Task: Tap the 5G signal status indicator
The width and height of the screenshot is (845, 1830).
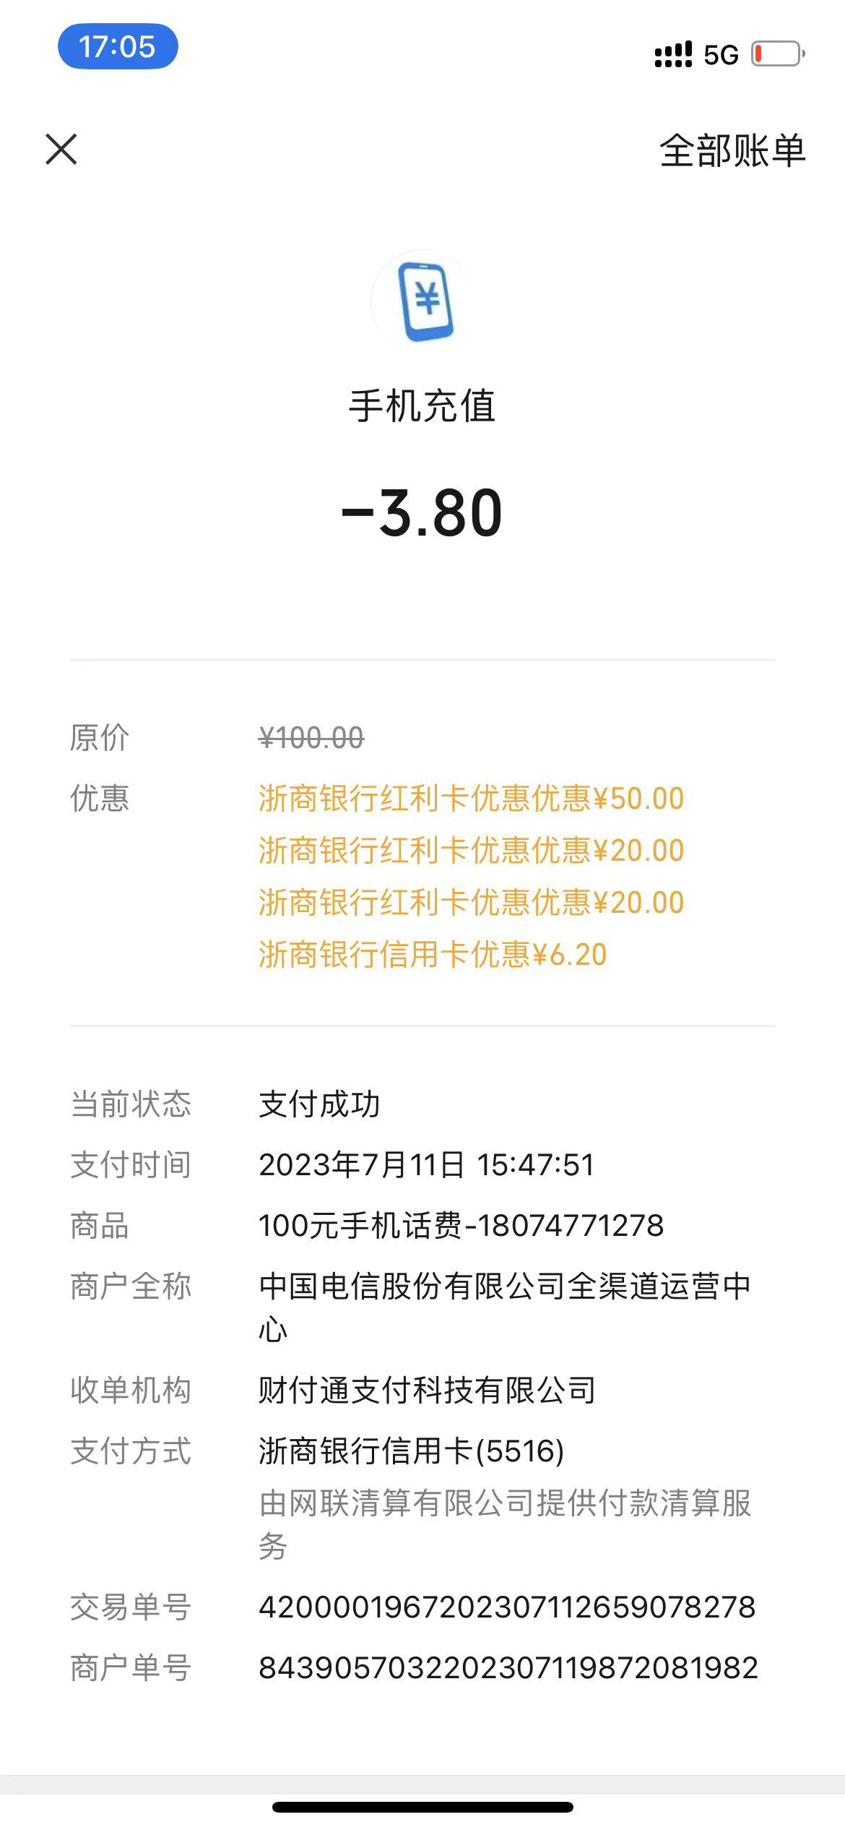Action: point(721,55)
